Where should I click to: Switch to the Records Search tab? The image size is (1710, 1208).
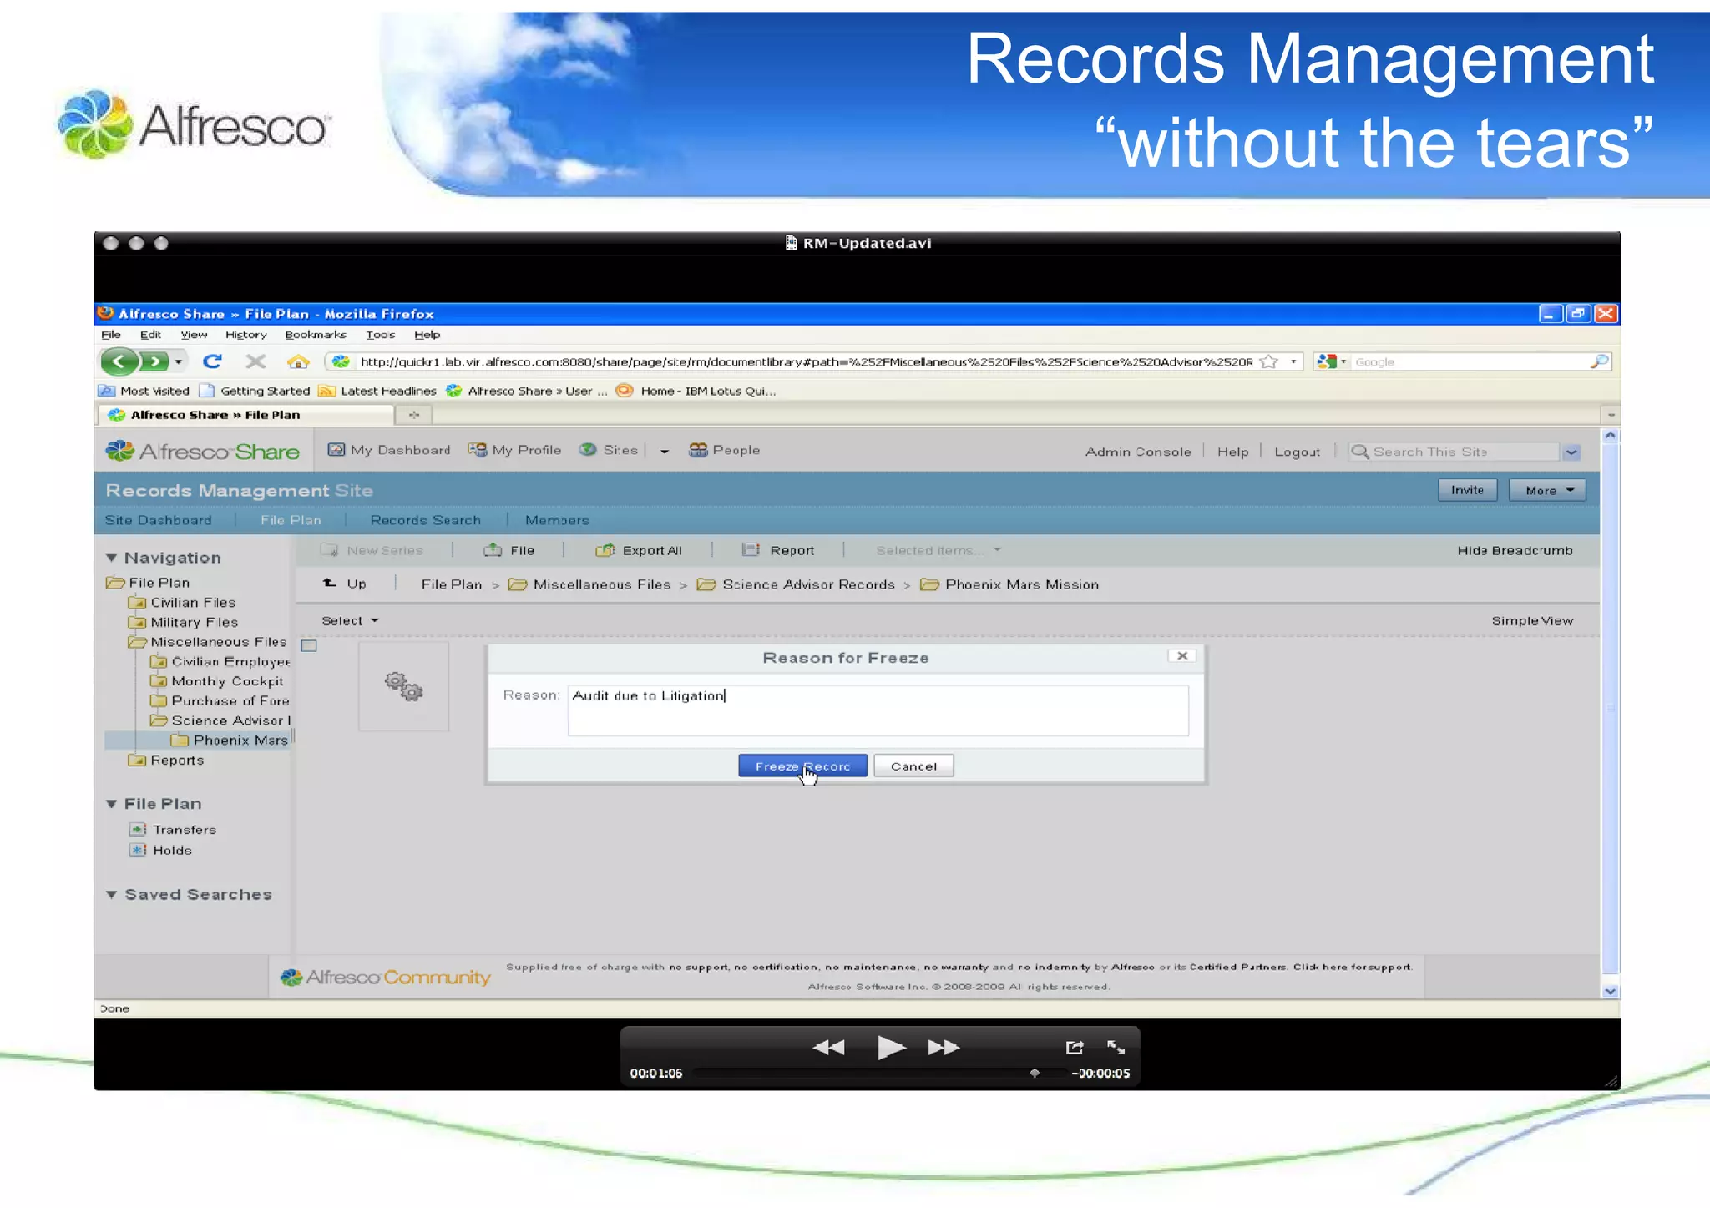pos(426,520)
